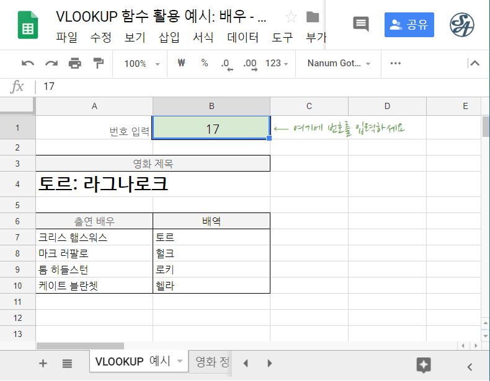The image size is (490, 381).
Task: Select the 배역 header cell
Action: point(212,221)
